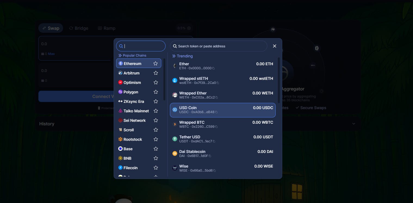This screenshot has width=413, height=203.
Task: Select the Filecoin chain icon
Action: tap(120, 168)
